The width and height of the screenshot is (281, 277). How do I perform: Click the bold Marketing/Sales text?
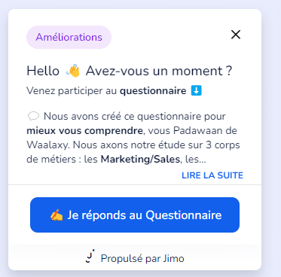(x=140, y=159)
